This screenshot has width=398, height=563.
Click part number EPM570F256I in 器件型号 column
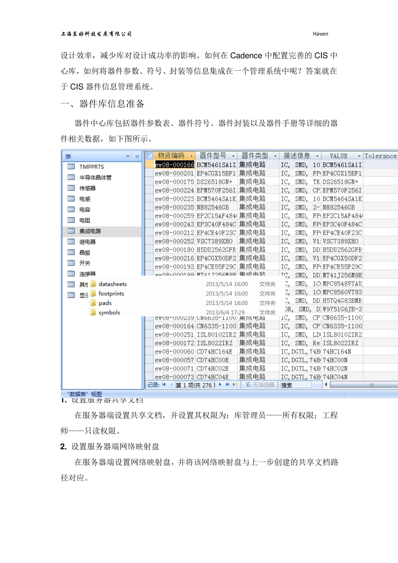[216, 190]
